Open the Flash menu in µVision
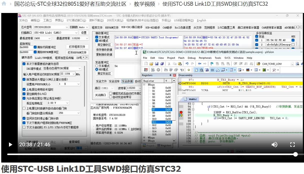The width and height of the screenshot is (304, 174). (181, 58)
